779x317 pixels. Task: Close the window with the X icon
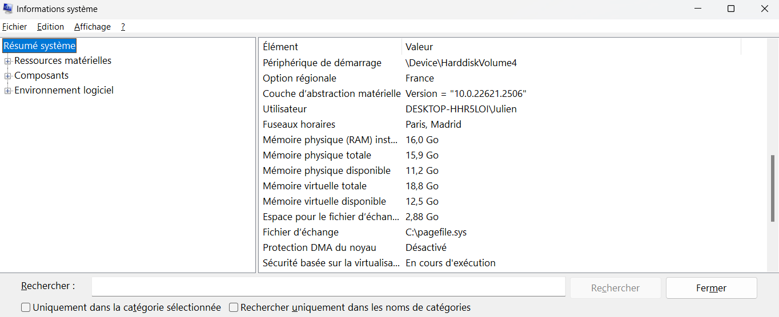pyautogui.click(x=764, y=9)
